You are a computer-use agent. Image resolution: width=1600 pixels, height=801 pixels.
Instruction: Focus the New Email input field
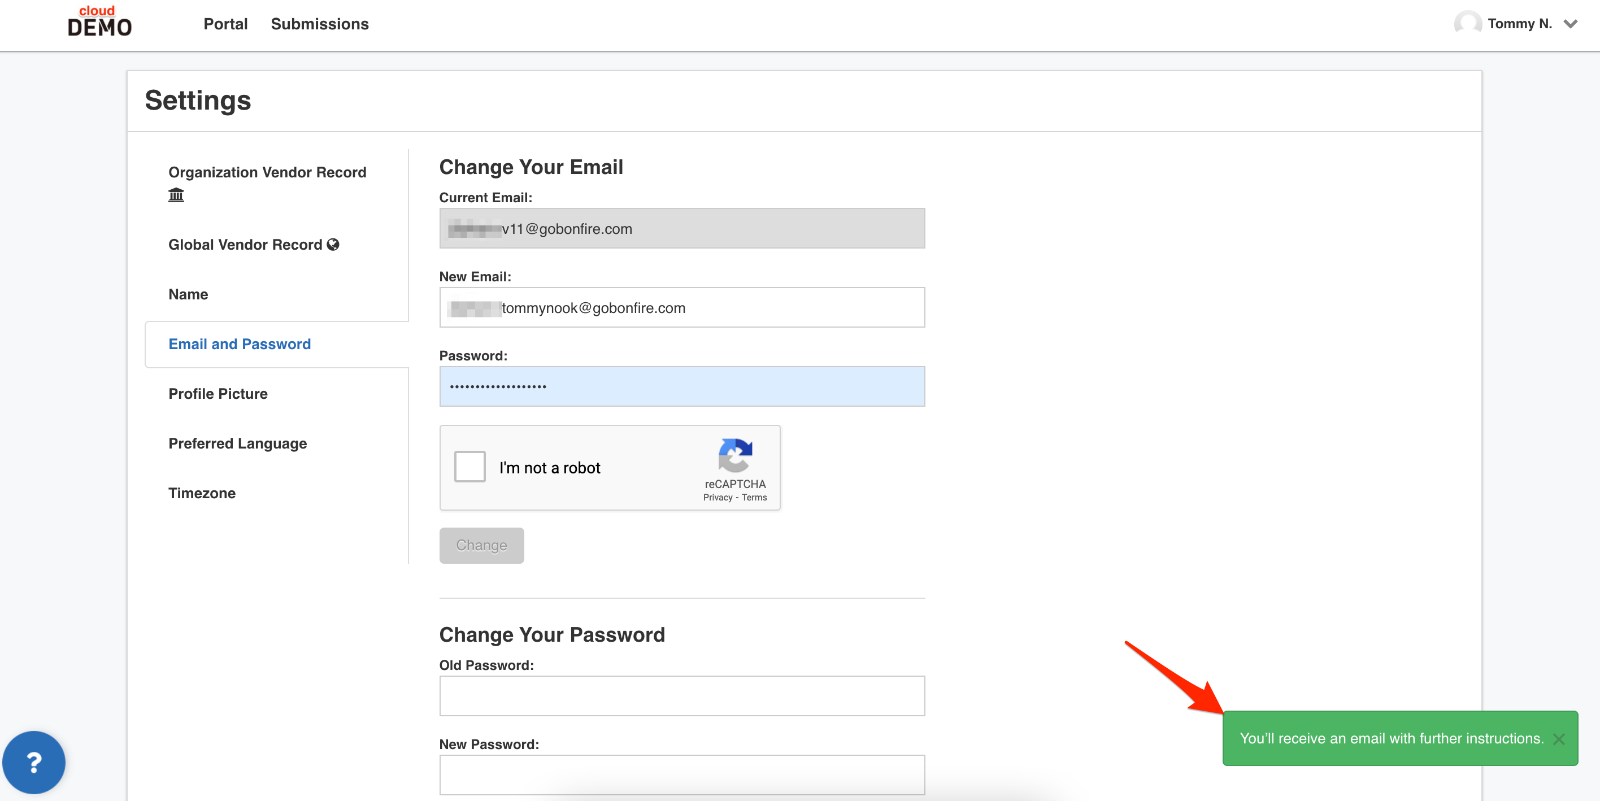682,307
